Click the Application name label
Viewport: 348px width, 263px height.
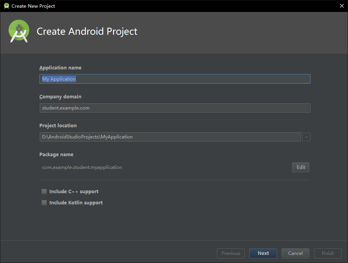click(x=60, y=67)
